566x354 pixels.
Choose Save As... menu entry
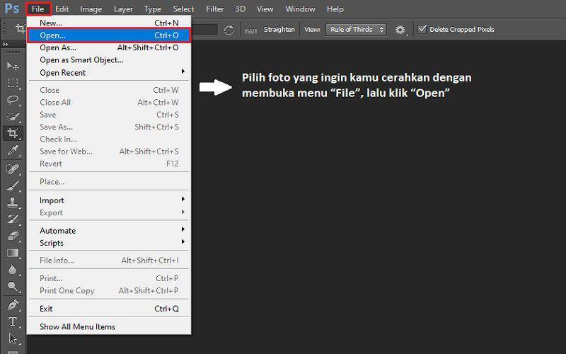[108, 127]
